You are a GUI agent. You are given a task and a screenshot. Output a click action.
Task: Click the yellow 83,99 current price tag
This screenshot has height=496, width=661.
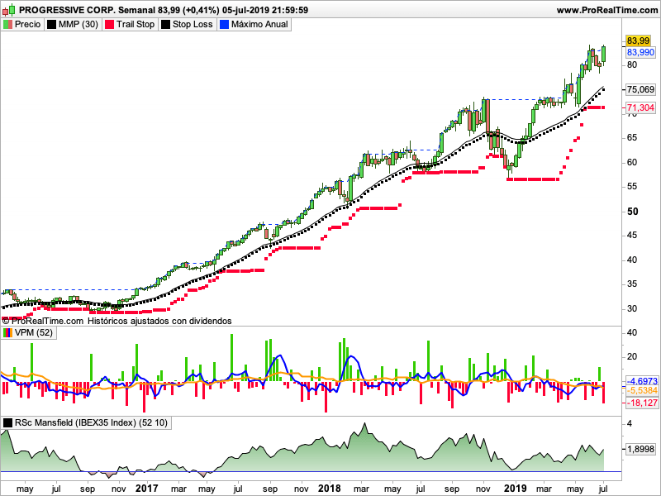tap(637, 41)
